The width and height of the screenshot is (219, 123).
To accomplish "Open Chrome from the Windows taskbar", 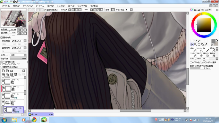I will tap(34, 120).
